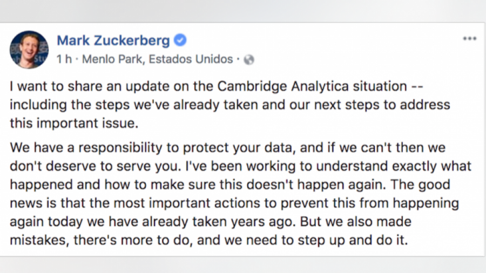Click the phrase "I've been working"
This screenshot has height=273, width=486.
234,166
